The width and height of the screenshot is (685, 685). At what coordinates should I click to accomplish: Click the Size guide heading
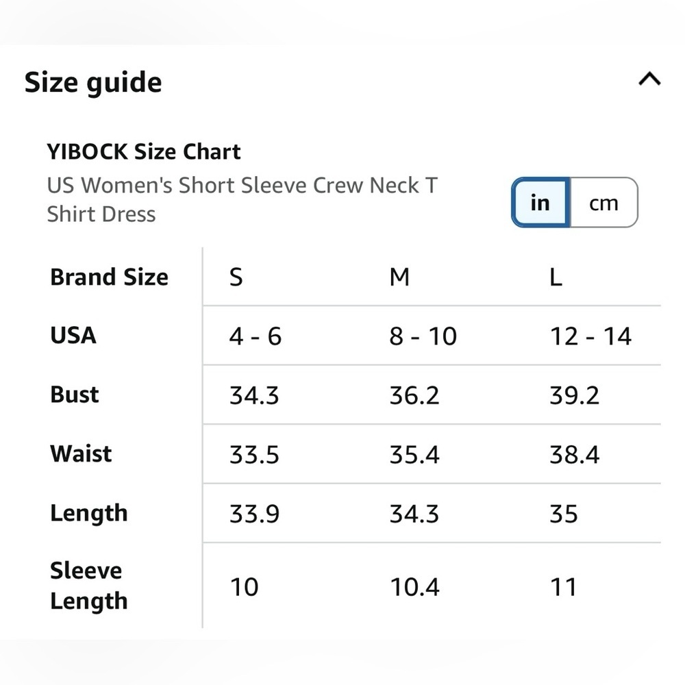click(x=93, y=82)
